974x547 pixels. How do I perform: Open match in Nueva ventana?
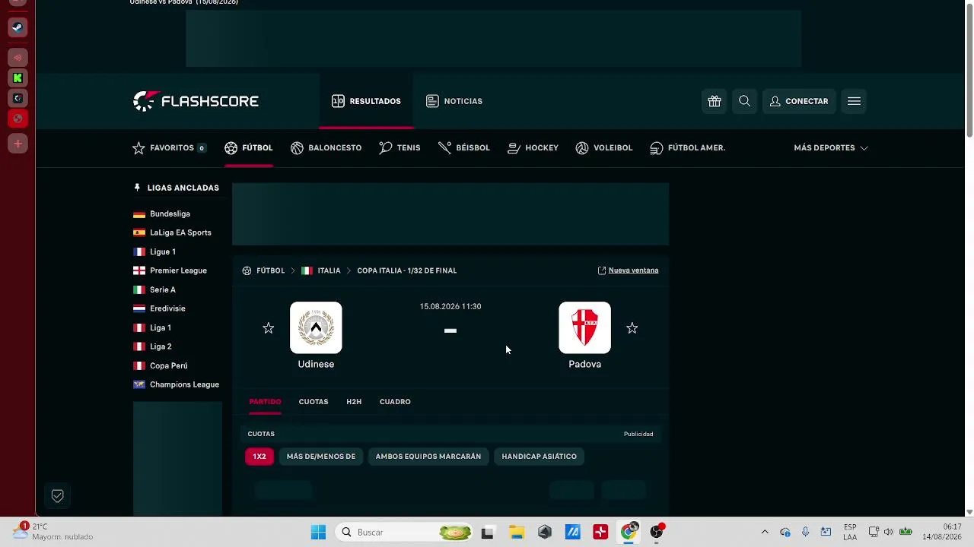[x=628, y=270]
